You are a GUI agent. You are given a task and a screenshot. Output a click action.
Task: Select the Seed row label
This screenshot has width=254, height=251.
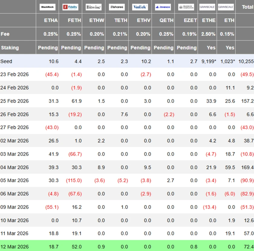tap(6, 61)
